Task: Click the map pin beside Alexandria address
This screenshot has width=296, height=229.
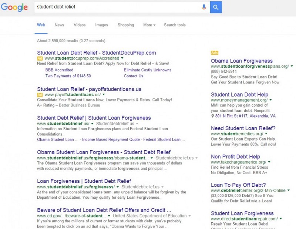Action: coord(212,116)
